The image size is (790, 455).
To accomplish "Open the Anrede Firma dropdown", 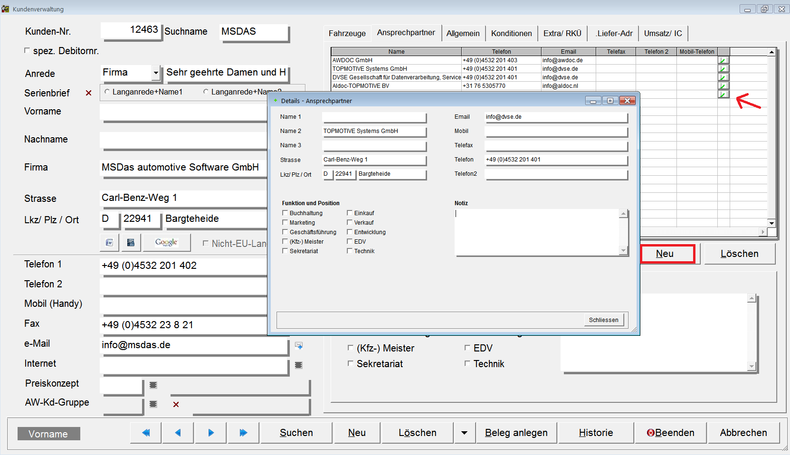I will click(156, 73).
